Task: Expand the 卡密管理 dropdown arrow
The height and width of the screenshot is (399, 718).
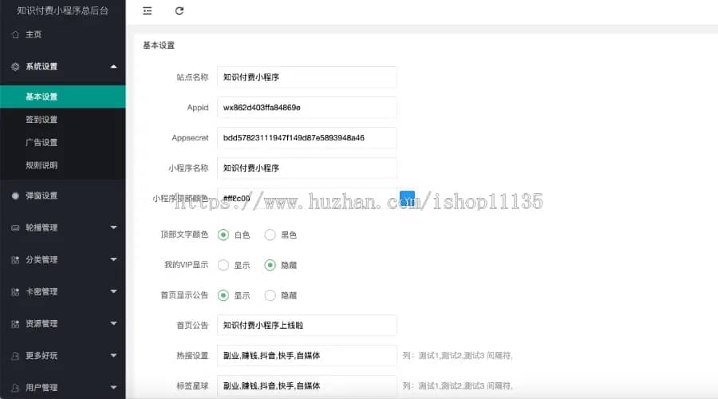Action: (113, 291)
